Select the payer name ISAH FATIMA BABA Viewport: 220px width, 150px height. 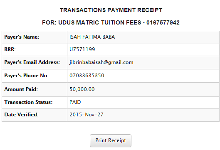click(x=92, y=37)
